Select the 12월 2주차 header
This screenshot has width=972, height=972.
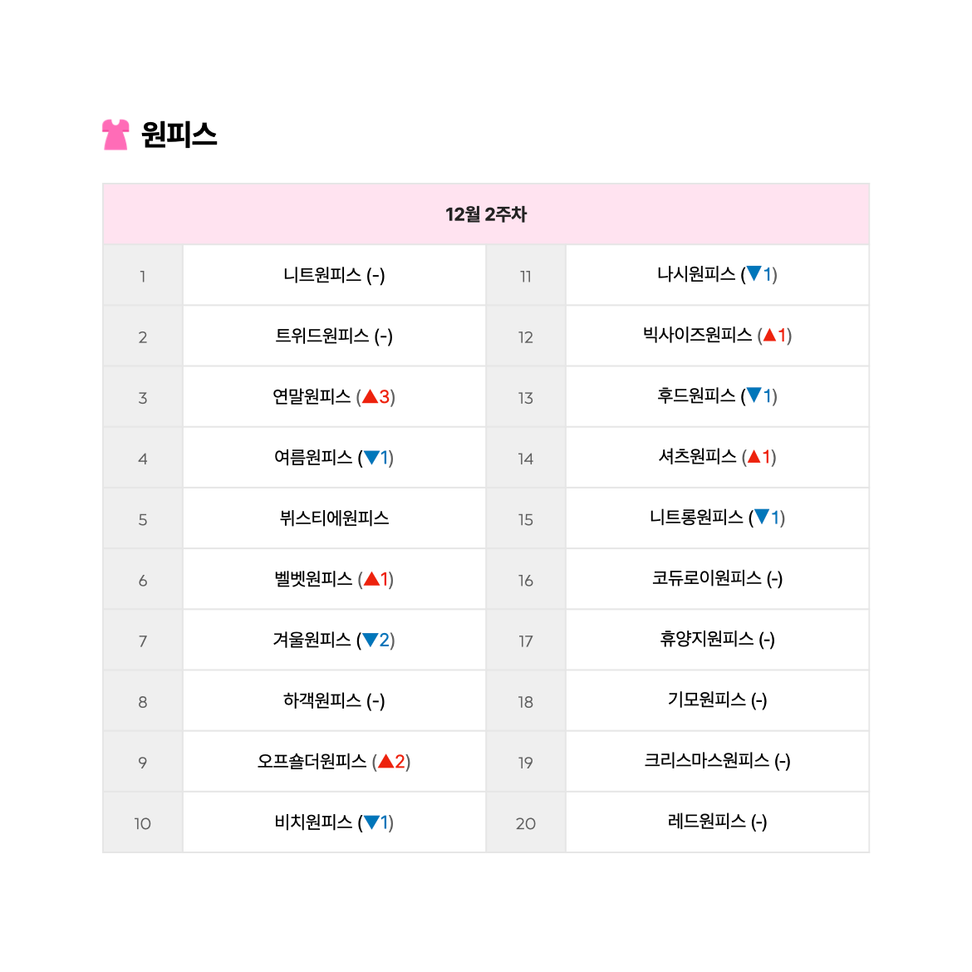(486, 214)
